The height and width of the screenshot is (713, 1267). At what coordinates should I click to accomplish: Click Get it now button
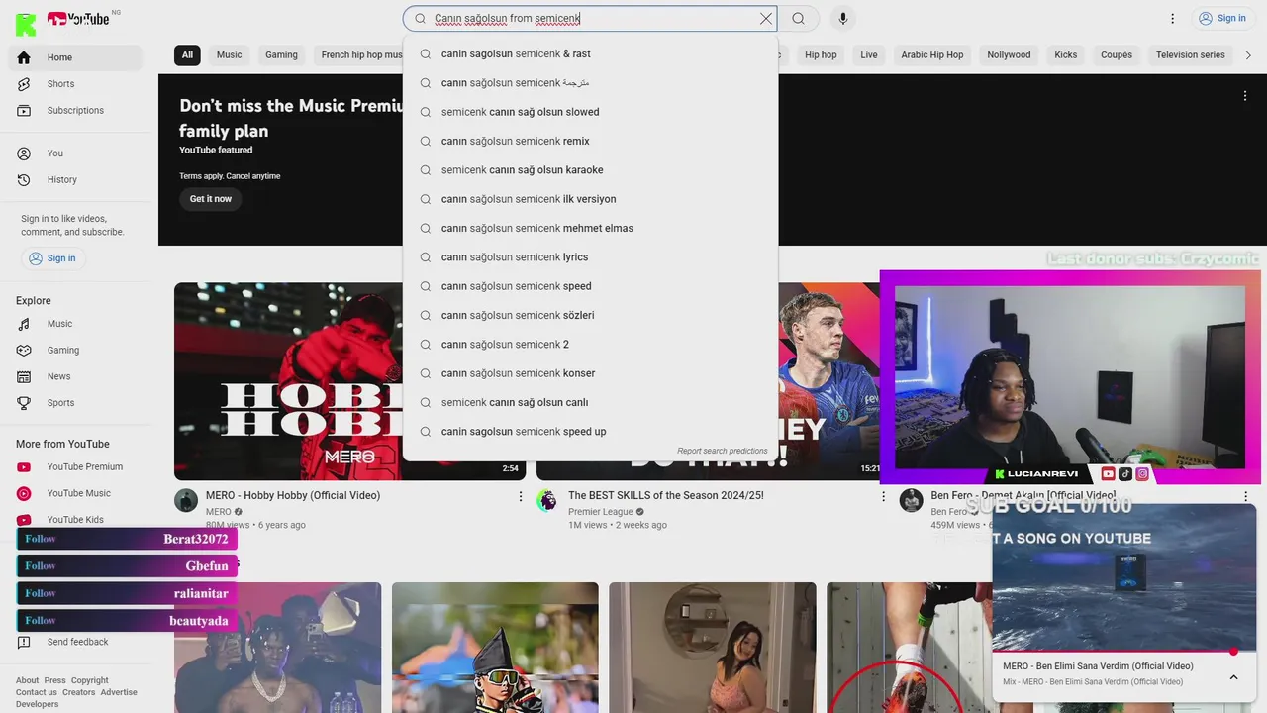coord(211,199)
